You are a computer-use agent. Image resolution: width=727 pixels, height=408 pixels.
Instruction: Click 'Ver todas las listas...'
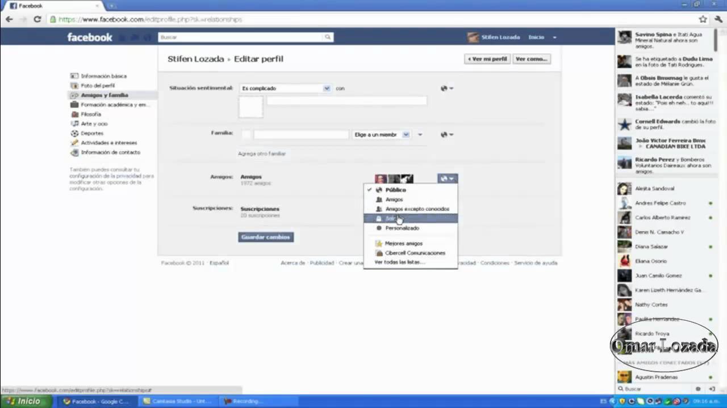(400, 262)
